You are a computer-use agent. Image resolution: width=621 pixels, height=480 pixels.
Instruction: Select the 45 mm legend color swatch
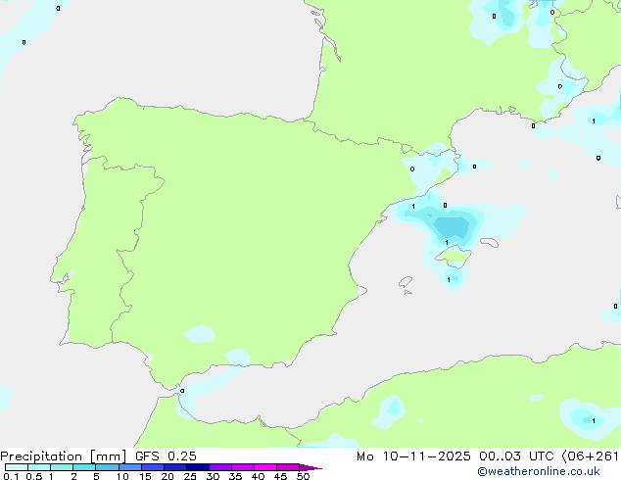click(x=288, y=467)
